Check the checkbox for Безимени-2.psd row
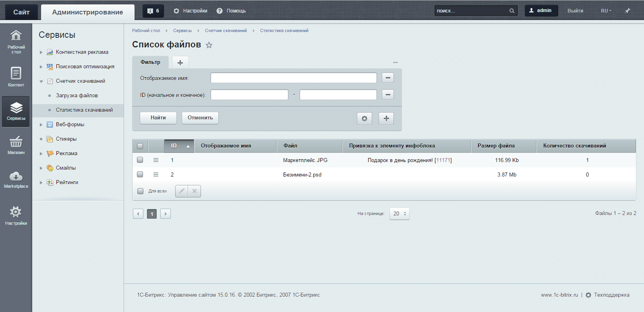Screen dimensions: 644x312 tap(140, 174)
